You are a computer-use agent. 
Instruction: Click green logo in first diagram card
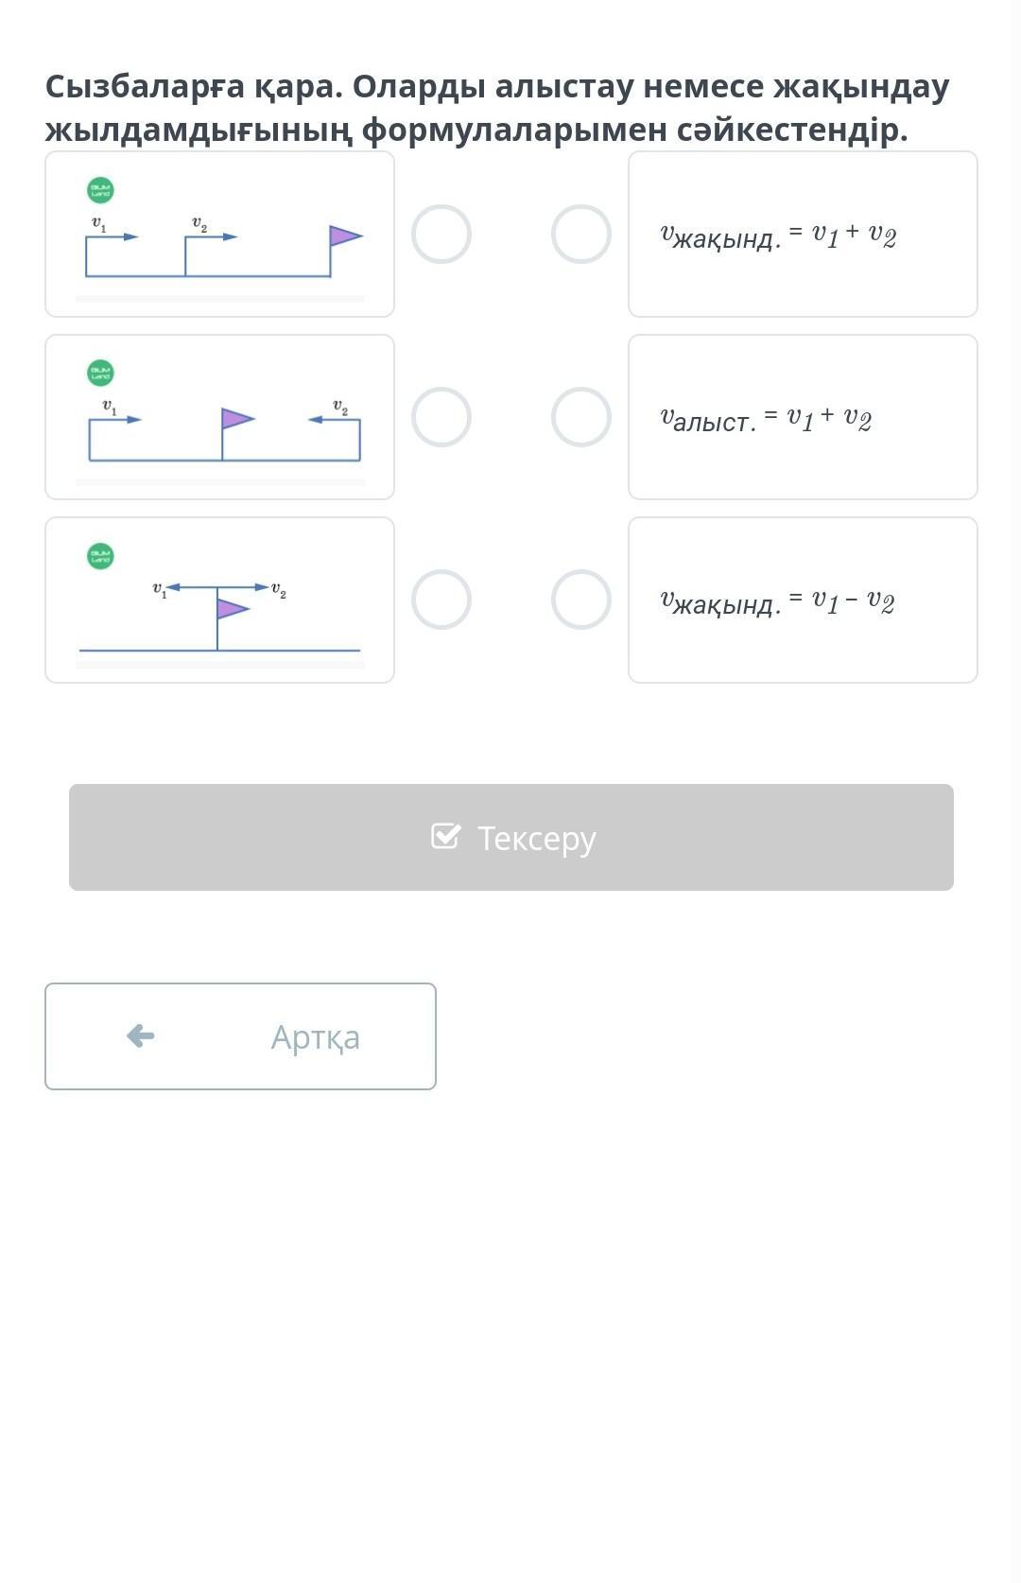pyautogui.click(x=100, y=190)
